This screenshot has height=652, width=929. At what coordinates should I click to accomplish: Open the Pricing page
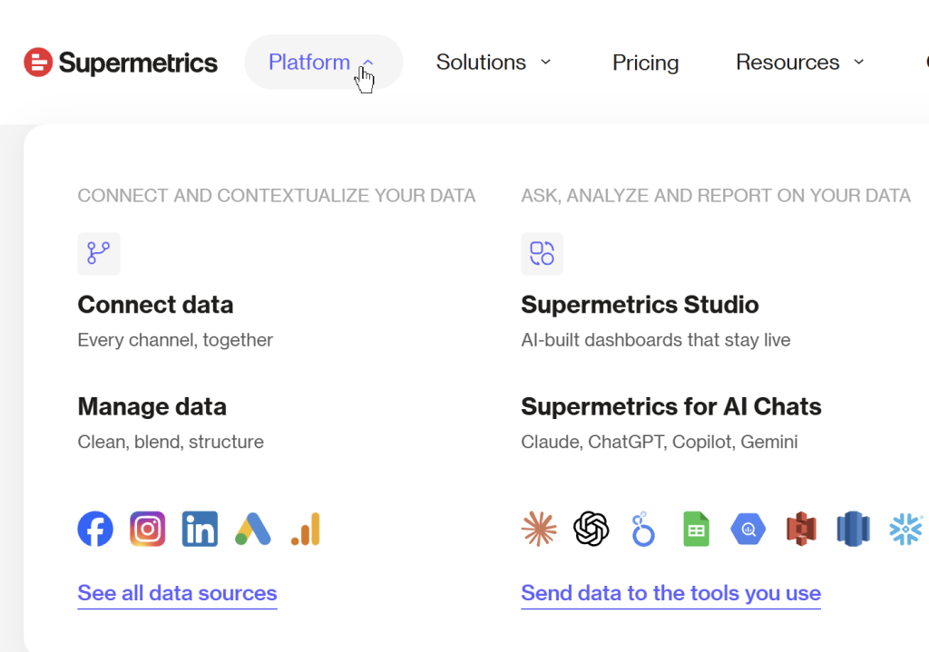coord(645,63)
